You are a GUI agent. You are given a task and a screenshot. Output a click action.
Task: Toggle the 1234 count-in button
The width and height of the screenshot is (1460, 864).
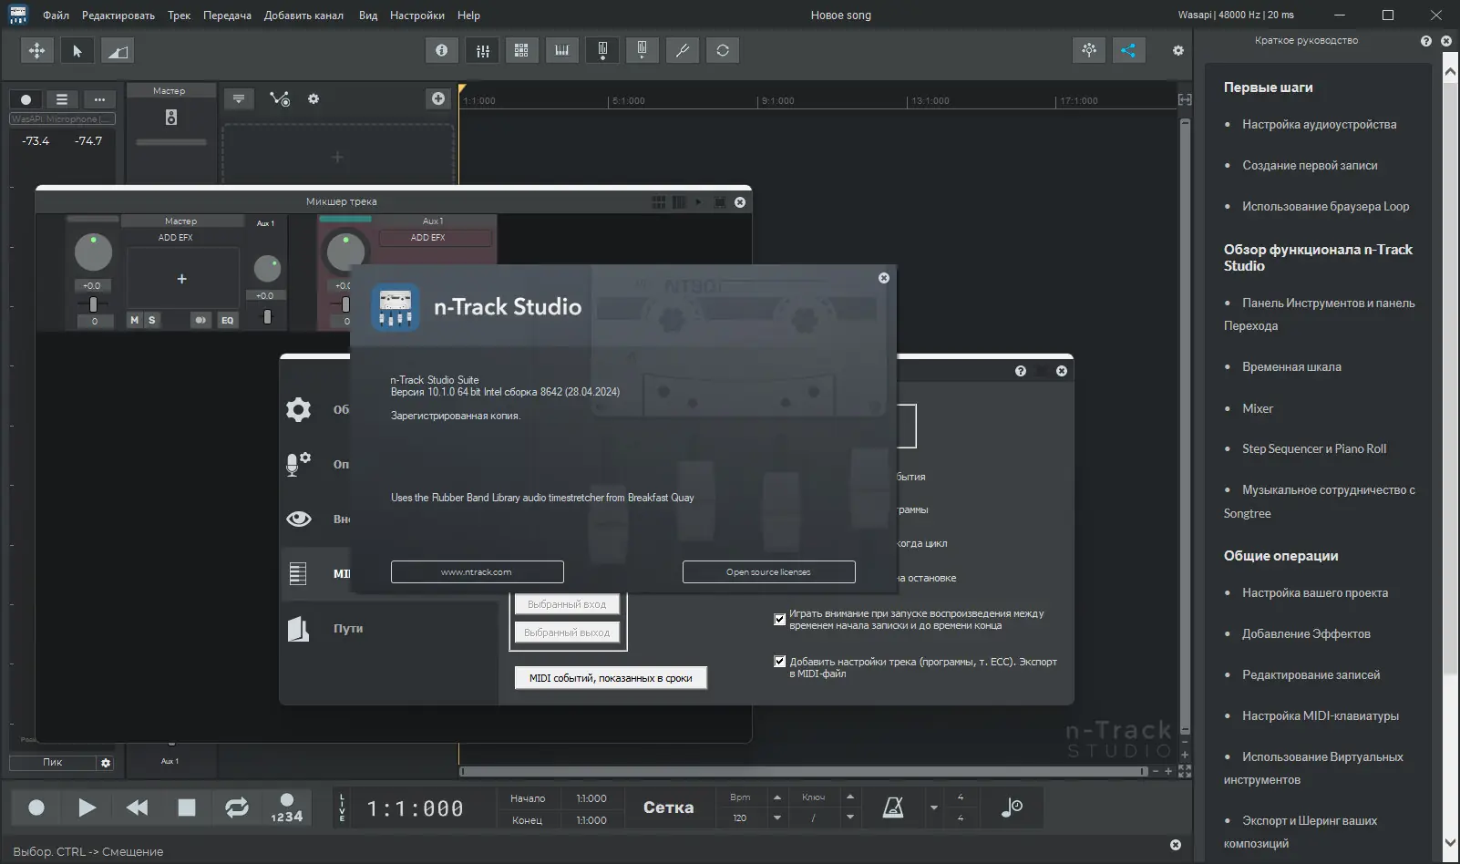pos(287,807)
